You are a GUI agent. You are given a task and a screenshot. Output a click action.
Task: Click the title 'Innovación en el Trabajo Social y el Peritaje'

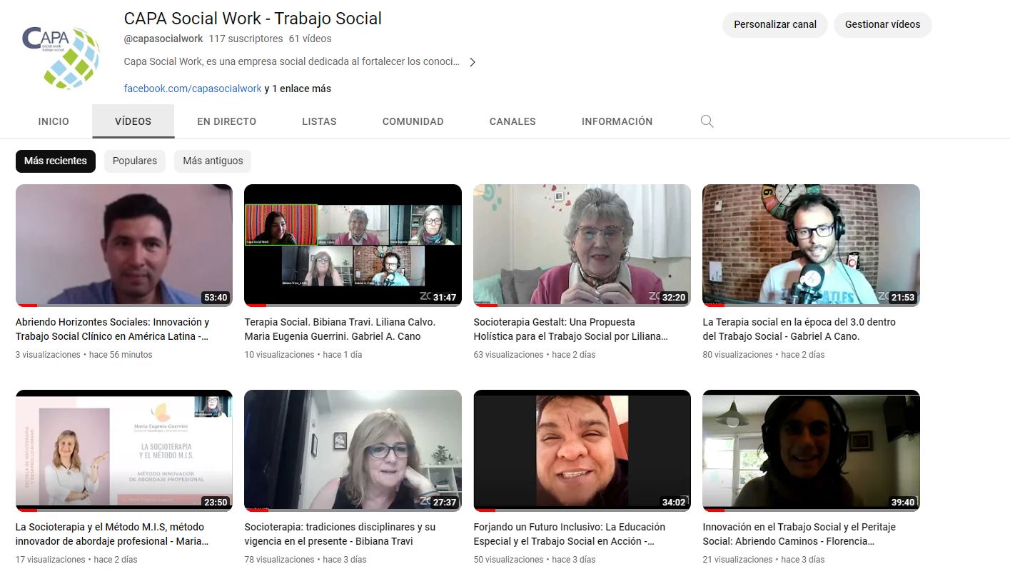pos(799,527)
